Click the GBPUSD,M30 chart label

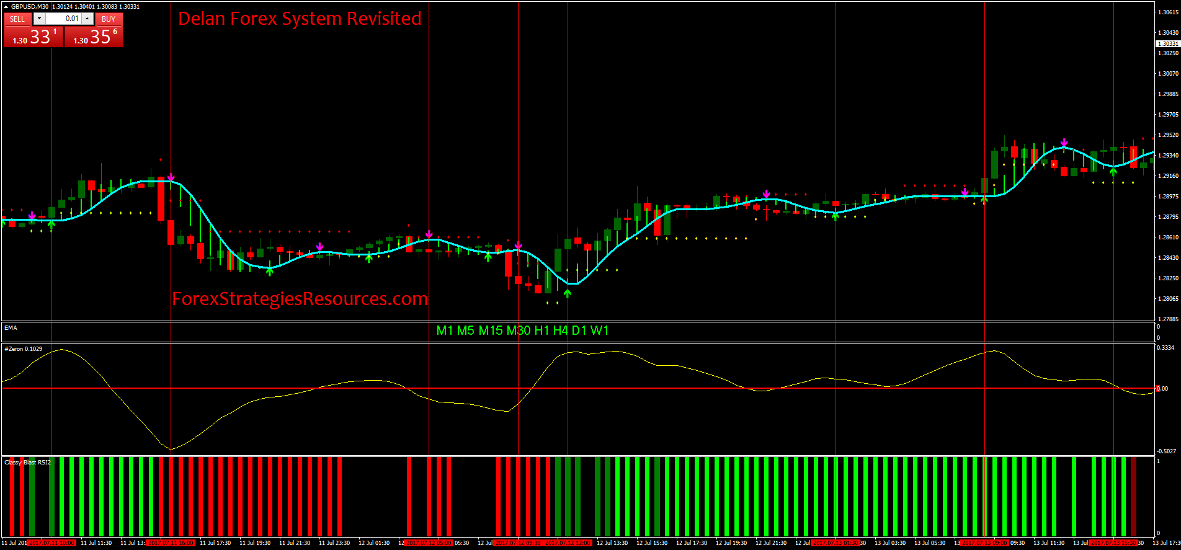tap(30, 7)
